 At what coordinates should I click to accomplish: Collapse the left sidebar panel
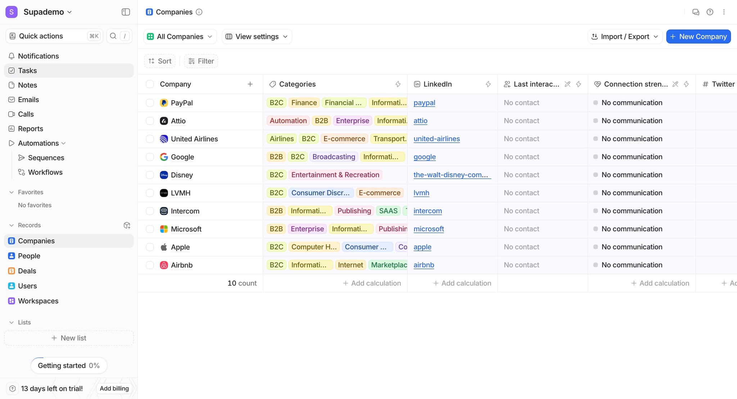[x=126, y=12]
